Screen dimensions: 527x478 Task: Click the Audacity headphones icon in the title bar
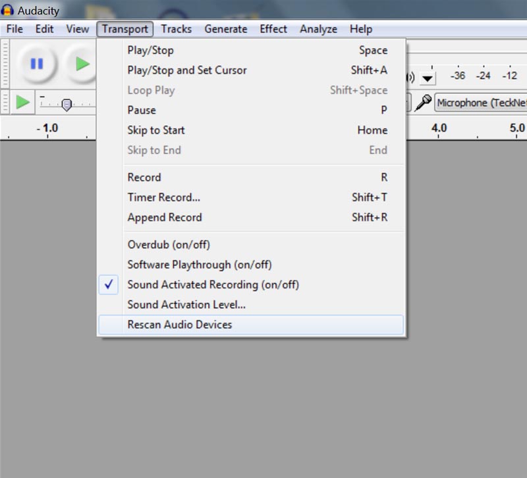pyautogui.click(x=8, y=11)
